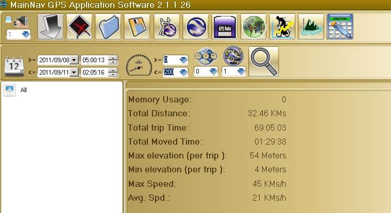Select the All item in tree panel
This screenshot has height=213, width=391.
coord(23,90)
